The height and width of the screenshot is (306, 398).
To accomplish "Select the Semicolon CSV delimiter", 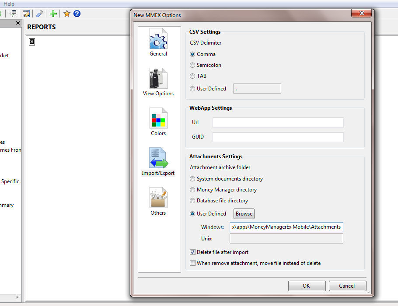I will point(206,65).
